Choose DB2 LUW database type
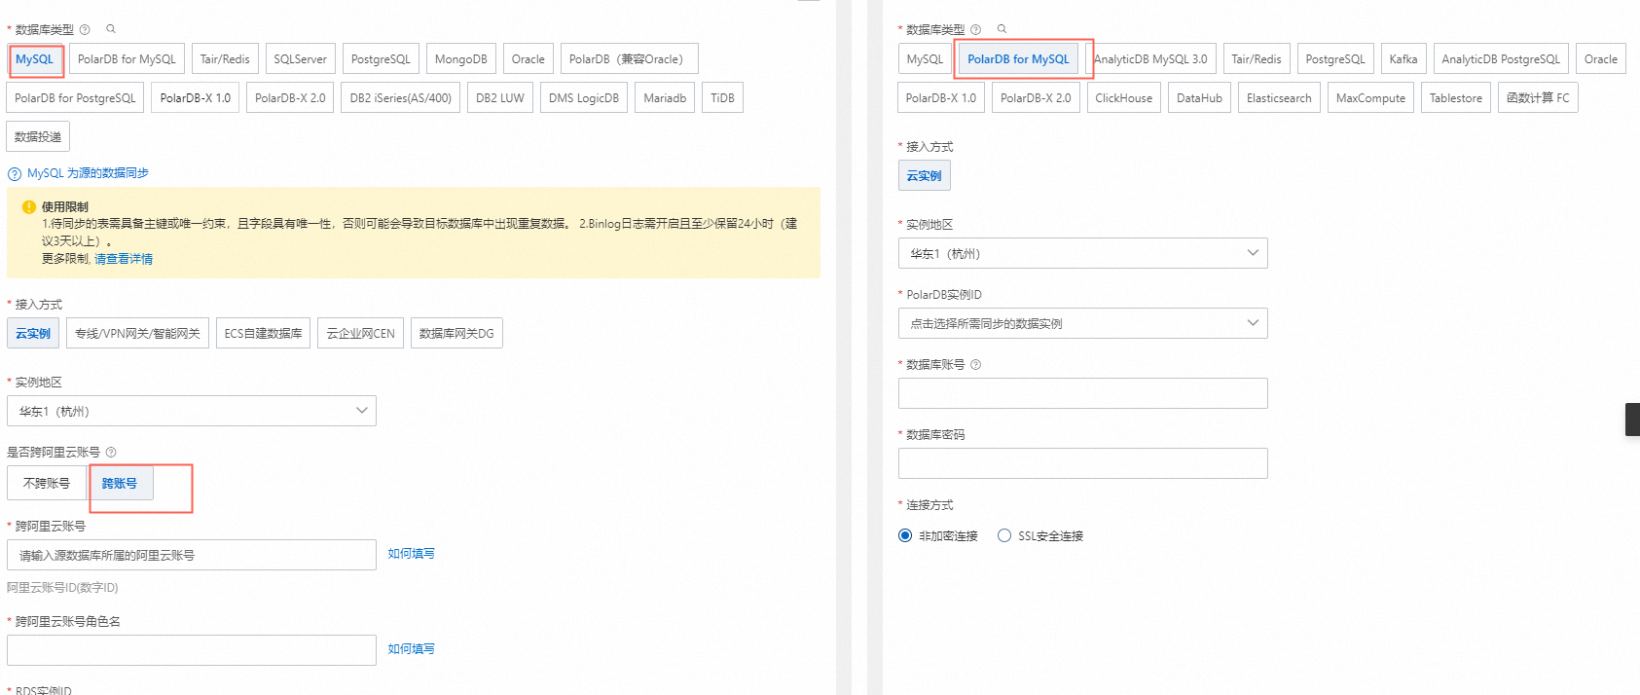Screen dimensions: 1640x695 pos(500,98)
